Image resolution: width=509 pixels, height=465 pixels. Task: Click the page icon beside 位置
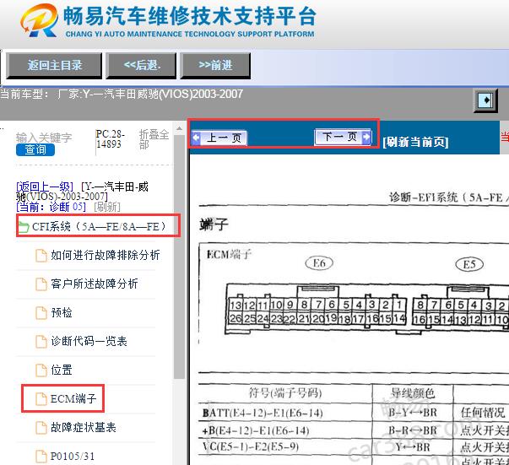pos(41,370)
